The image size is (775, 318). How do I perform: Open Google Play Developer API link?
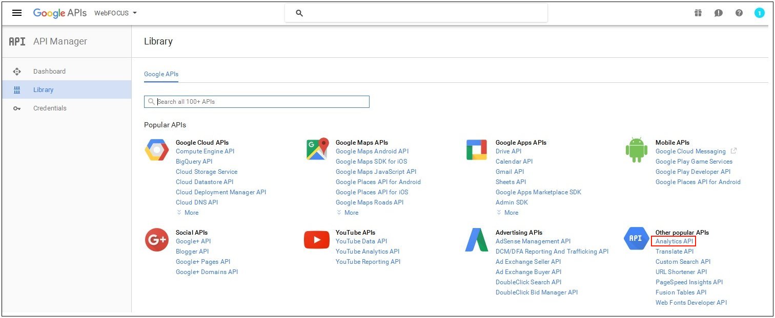(693, 172)
